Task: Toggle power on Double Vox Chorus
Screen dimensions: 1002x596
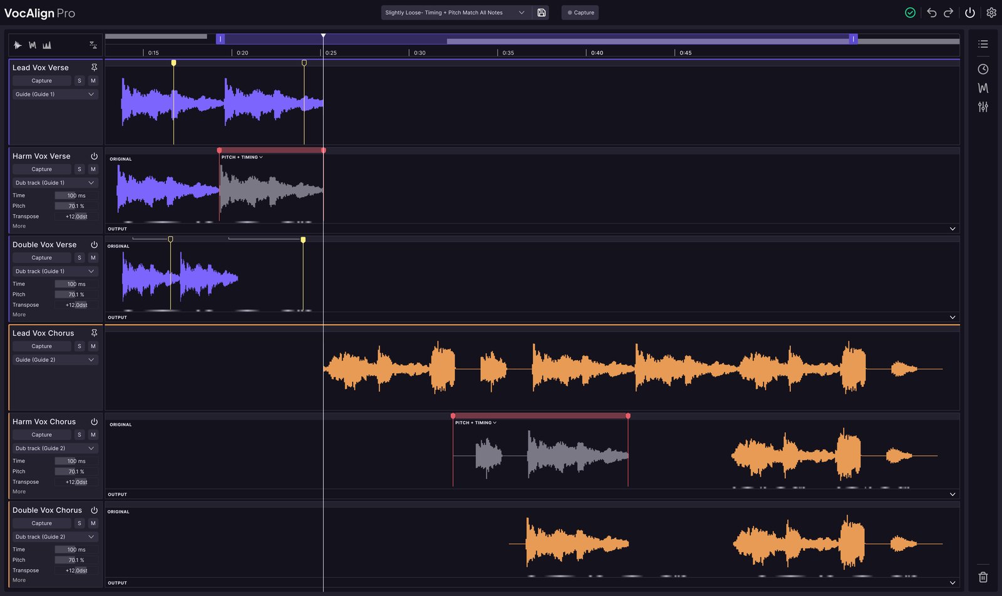Action: [94, 510]
